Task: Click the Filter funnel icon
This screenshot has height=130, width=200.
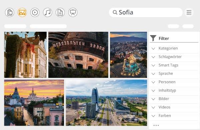Action: [x=153, y=38]
